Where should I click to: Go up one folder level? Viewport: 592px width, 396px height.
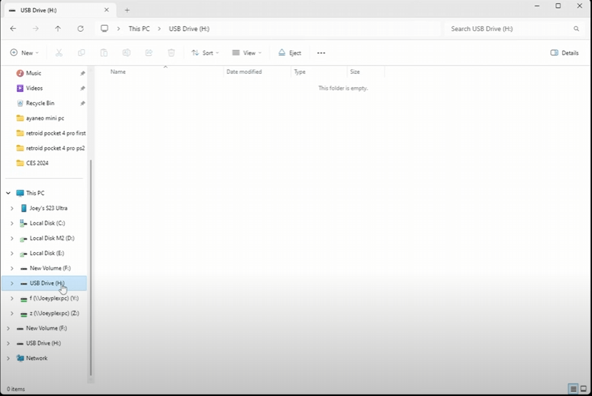click(x=58, y=29)
